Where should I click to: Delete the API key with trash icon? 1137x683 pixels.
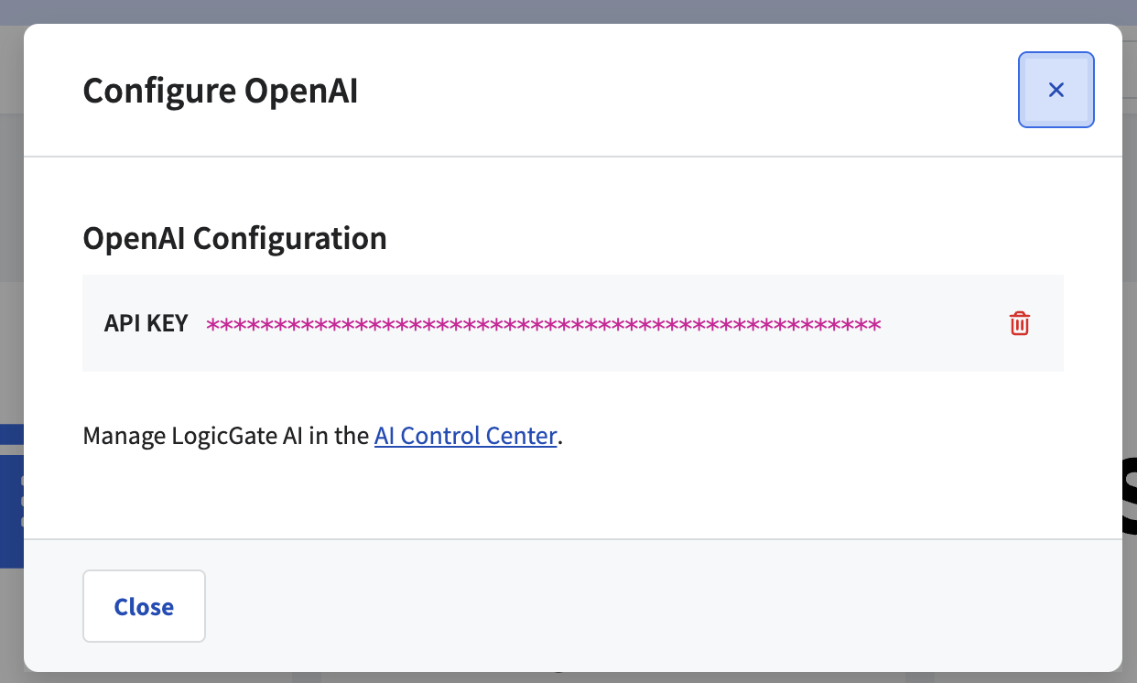1020,323
